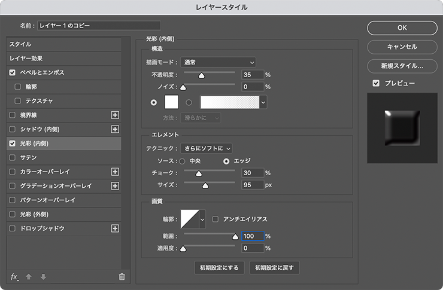The image size is (443, 290).
Task: Expand the gradient picker dropdown arrow
Action: coord(263,103)
